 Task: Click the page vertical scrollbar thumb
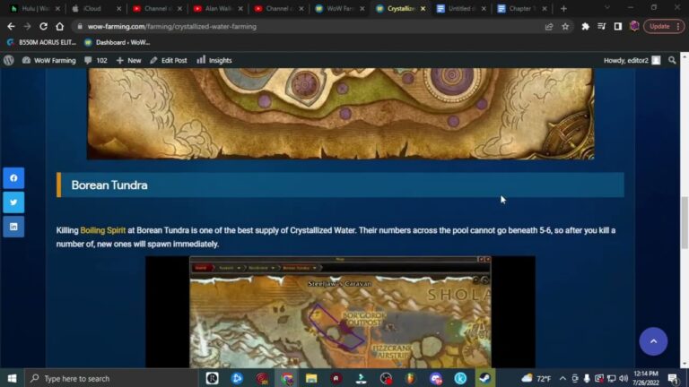tap(685, 222)
